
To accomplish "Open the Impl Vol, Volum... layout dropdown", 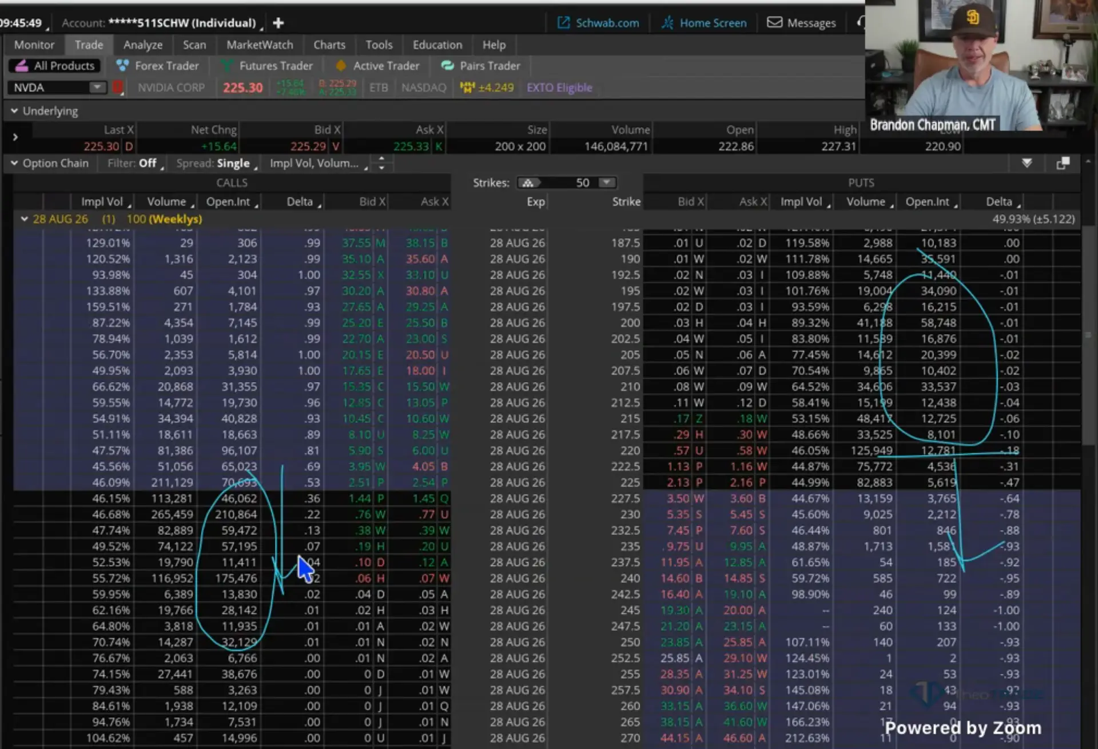I will (x=319, y=163).
